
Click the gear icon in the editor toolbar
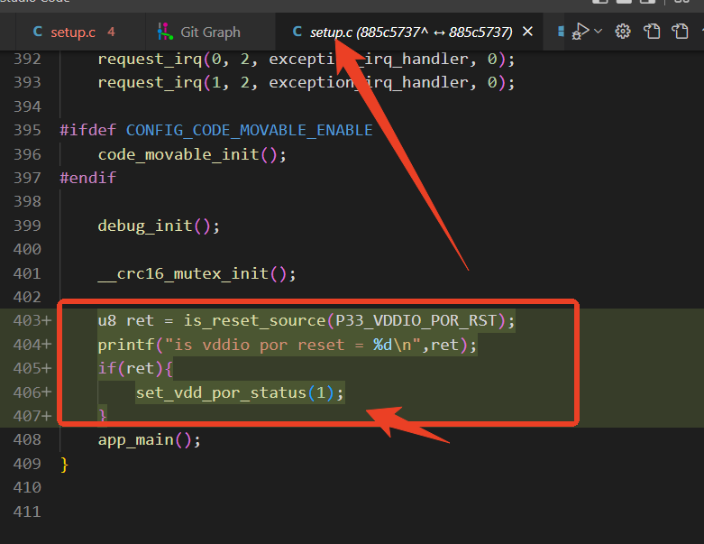(x=623, y=32)
